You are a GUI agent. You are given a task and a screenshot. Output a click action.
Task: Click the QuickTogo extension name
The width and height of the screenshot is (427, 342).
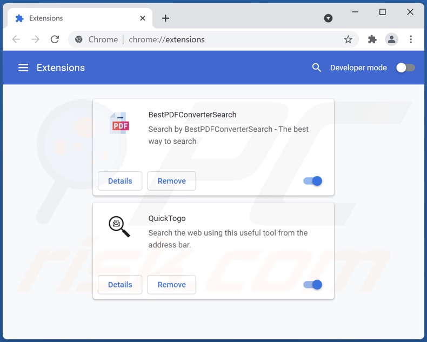[167, 218]
